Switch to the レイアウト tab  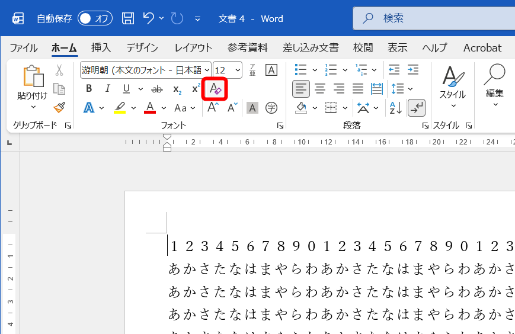tap(193, 48)
